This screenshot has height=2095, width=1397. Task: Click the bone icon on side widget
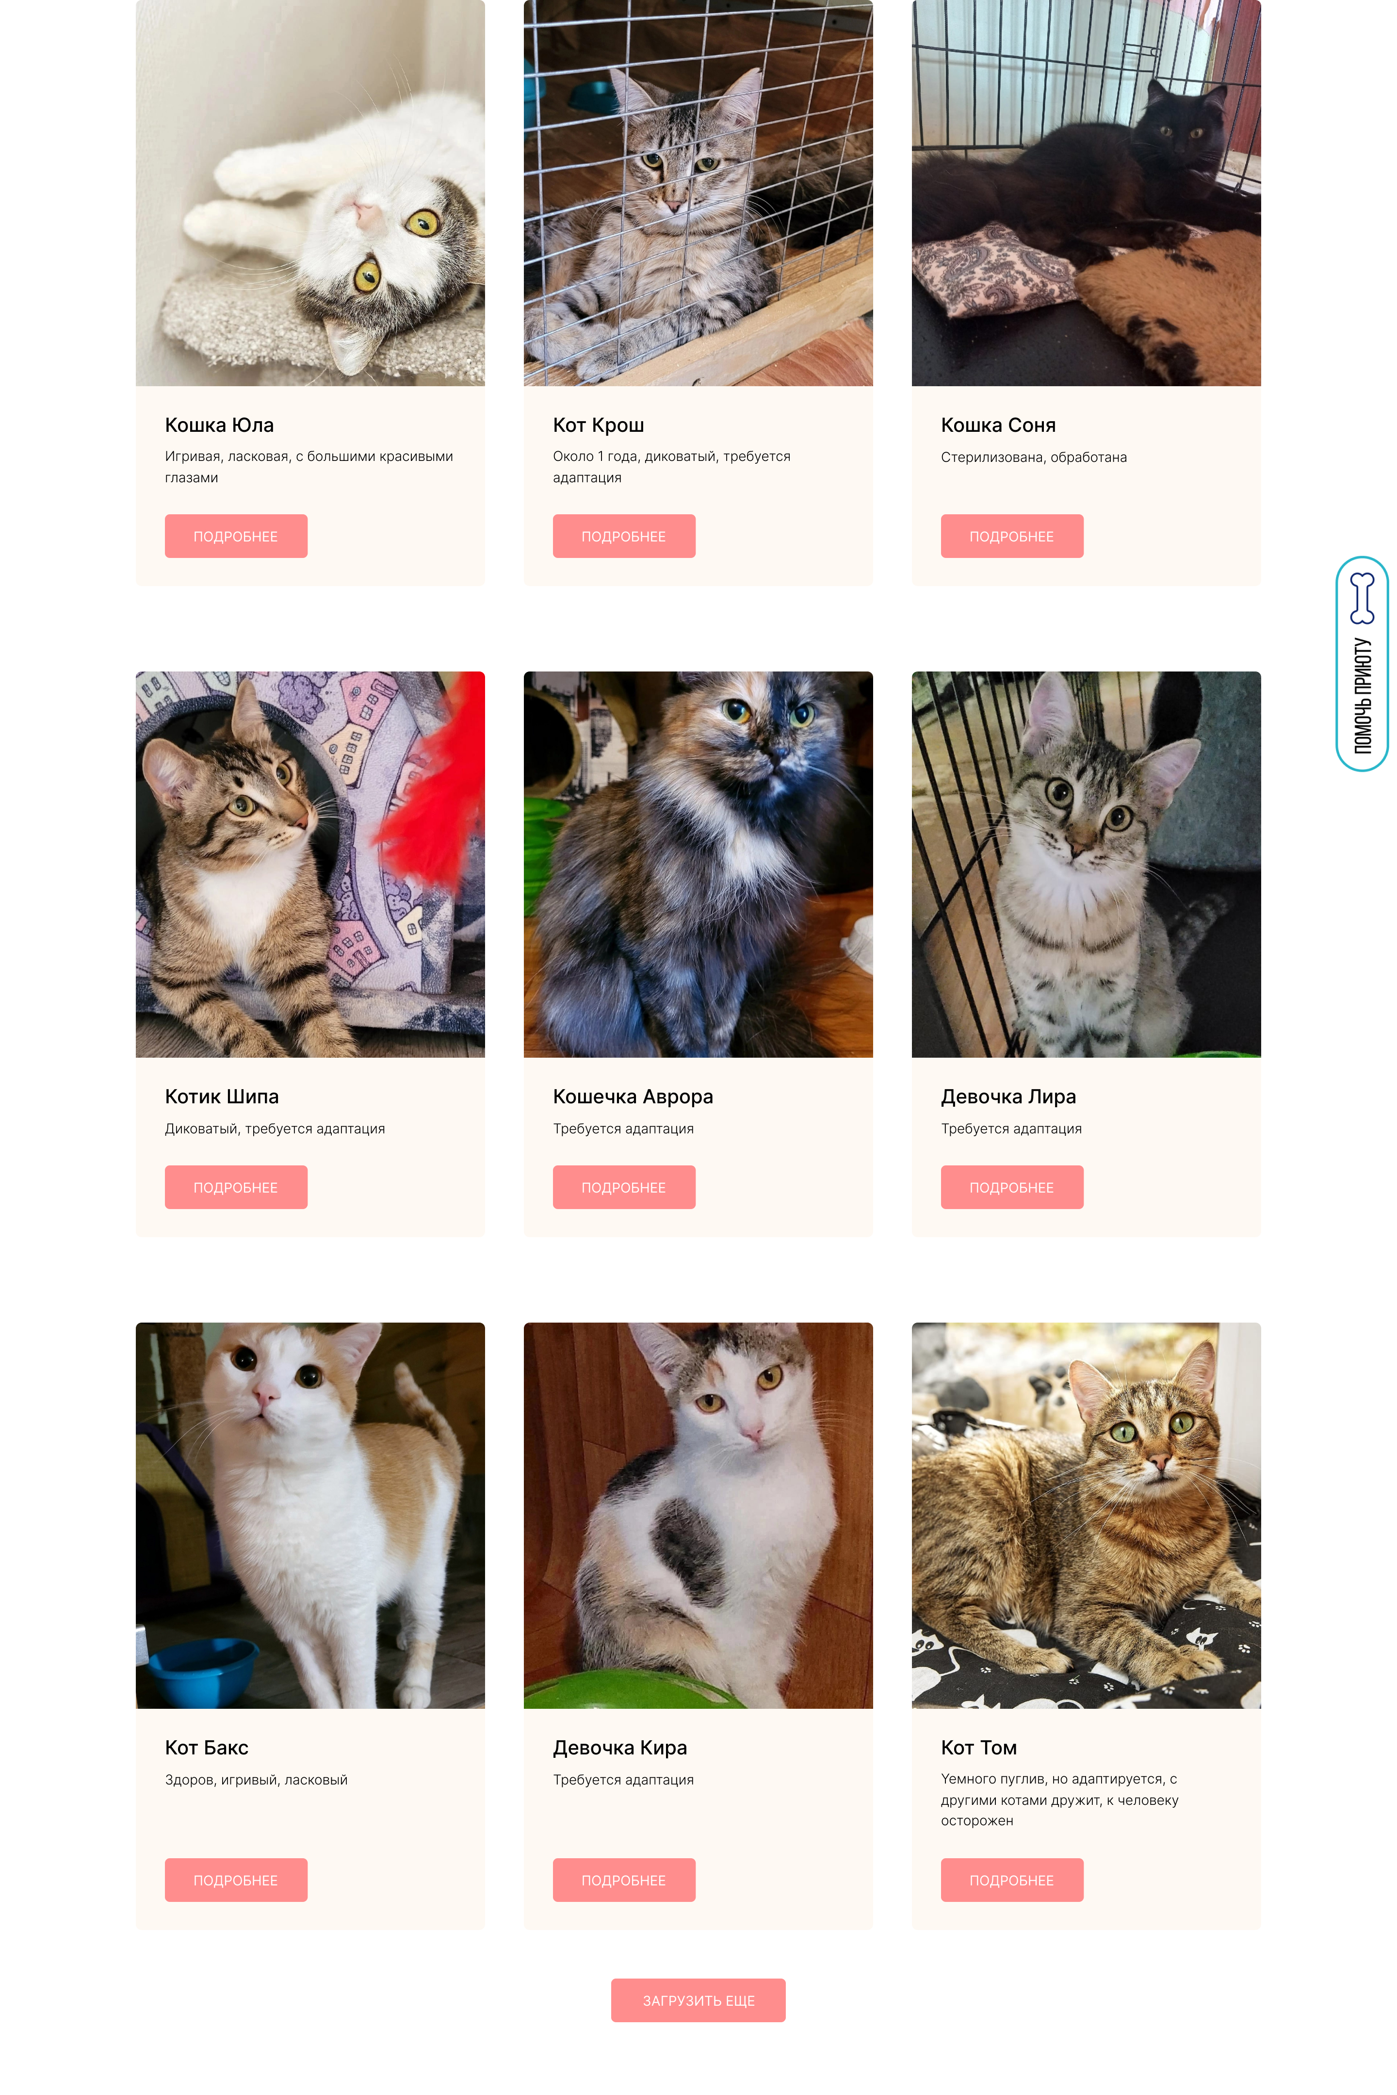[x=1362, y=598]
